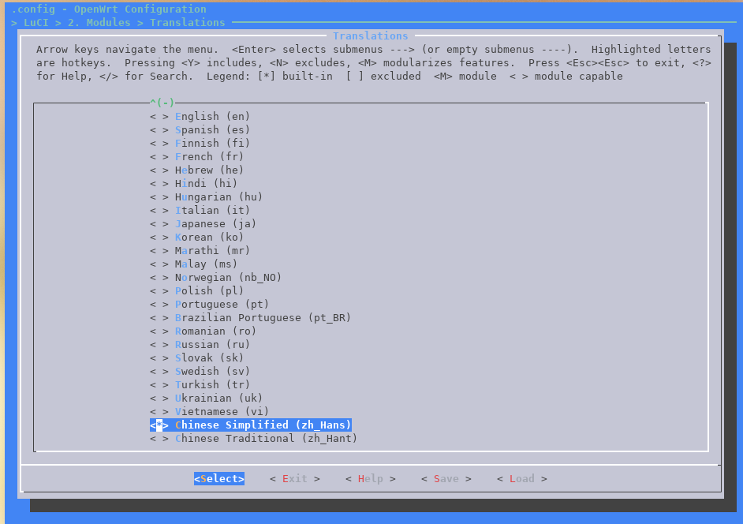Choose the French (fr) translation
The width and height of the screenshot is (743, 524).
pos(212,157)
